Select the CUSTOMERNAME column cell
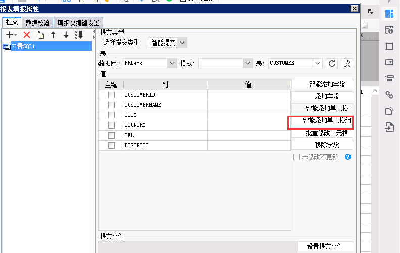The height and width of the screenshot is (253, 400). click(x=166, y=105)
